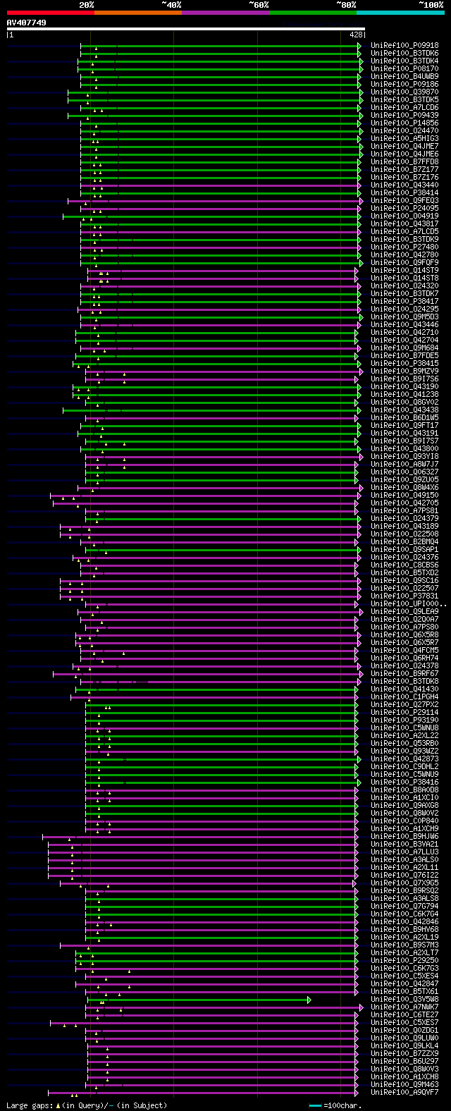This screenshot has height=1111, width=451.
Task: Select label UniRef100_B9HJW6
Action: pyautogui.click(x=404, y=837)
